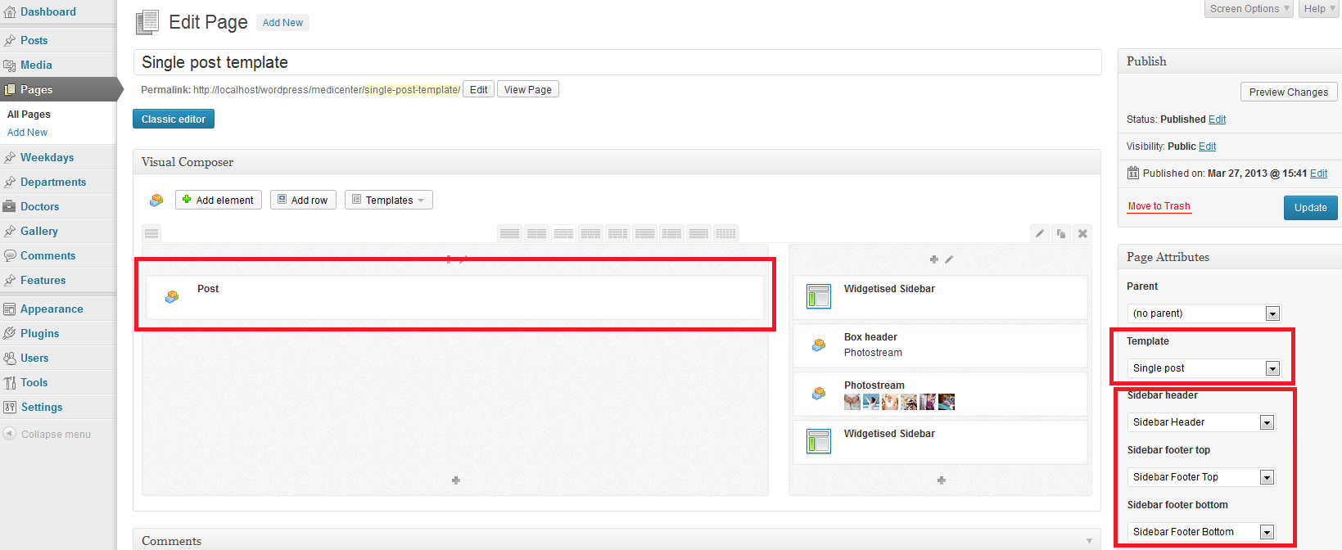
Task: Click the first Photostream thumbnail image
Action: 852,402
